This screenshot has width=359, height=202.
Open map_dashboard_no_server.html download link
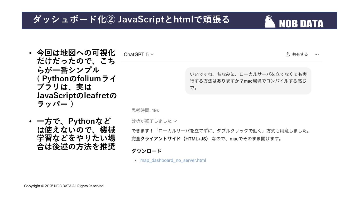[173, 160]
